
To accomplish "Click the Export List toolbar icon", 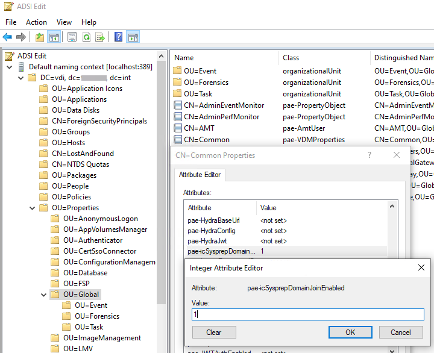I will (100, 37).
